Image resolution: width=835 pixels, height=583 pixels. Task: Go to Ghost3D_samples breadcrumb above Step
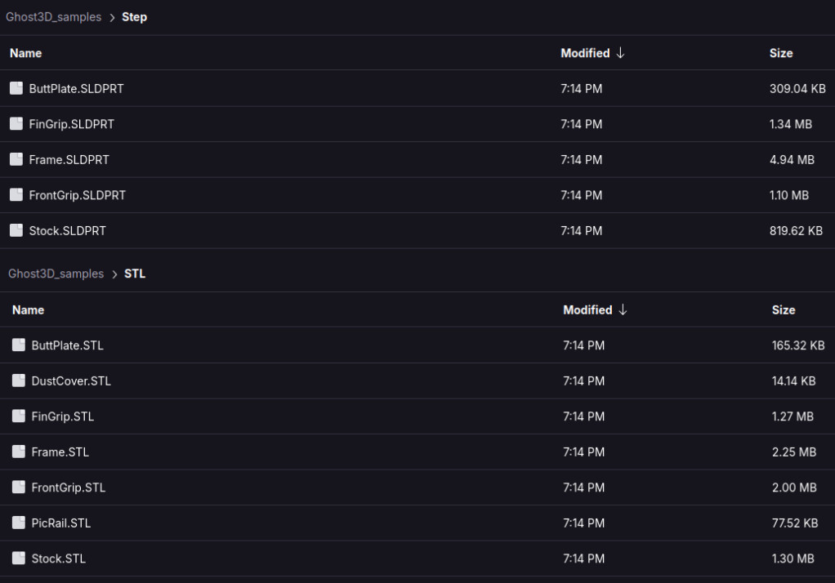pos(53,17)
